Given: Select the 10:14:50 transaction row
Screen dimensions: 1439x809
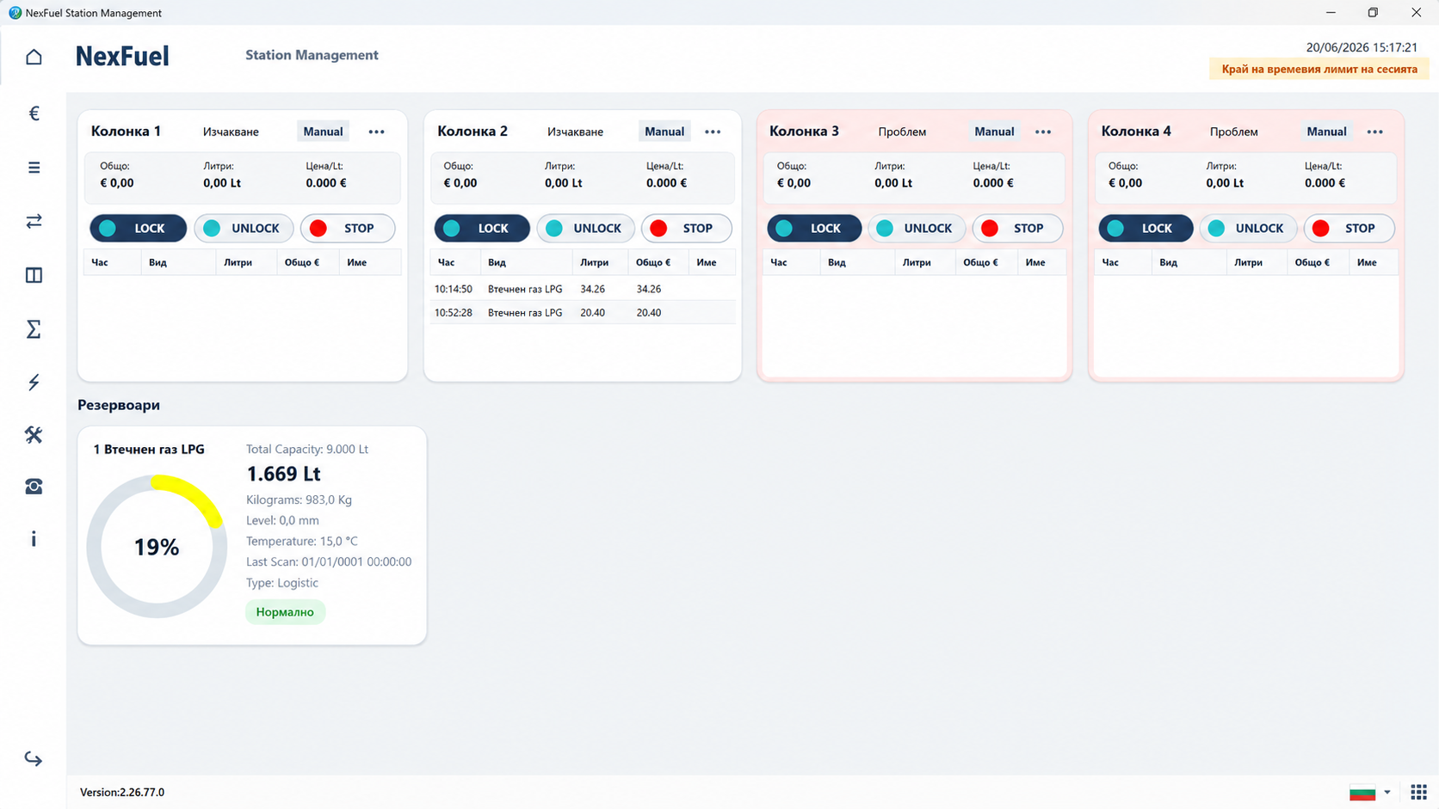Looking at the screenshot, I should pos(583,289).
